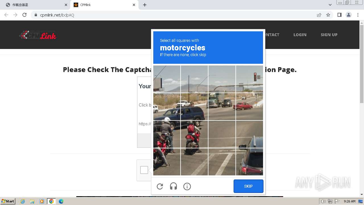The height and width of the screenshot is (205, 364).
Task: Open volume control in system tray
Action: click(323, 201)
